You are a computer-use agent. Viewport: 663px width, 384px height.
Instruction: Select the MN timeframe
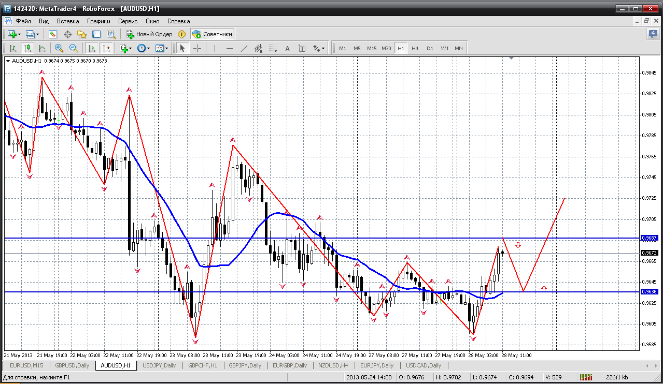pos(459,48)
